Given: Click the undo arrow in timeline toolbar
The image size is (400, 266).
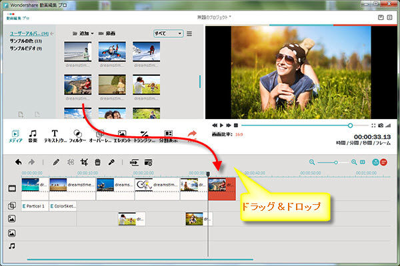Looking at the screenshot, I should pos(19,162).
